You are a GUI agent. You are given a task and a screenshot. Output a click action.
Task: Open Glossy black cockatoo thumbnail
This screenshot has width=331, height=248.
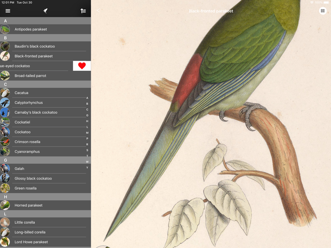tap(5, 179)
